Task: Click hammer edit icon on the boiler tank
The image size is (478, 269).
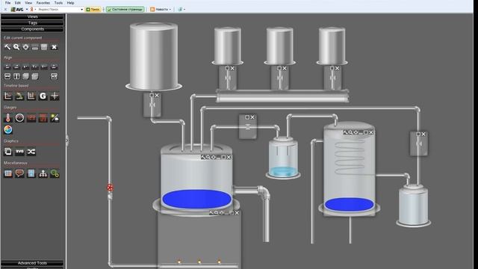Action: (203, 157)
